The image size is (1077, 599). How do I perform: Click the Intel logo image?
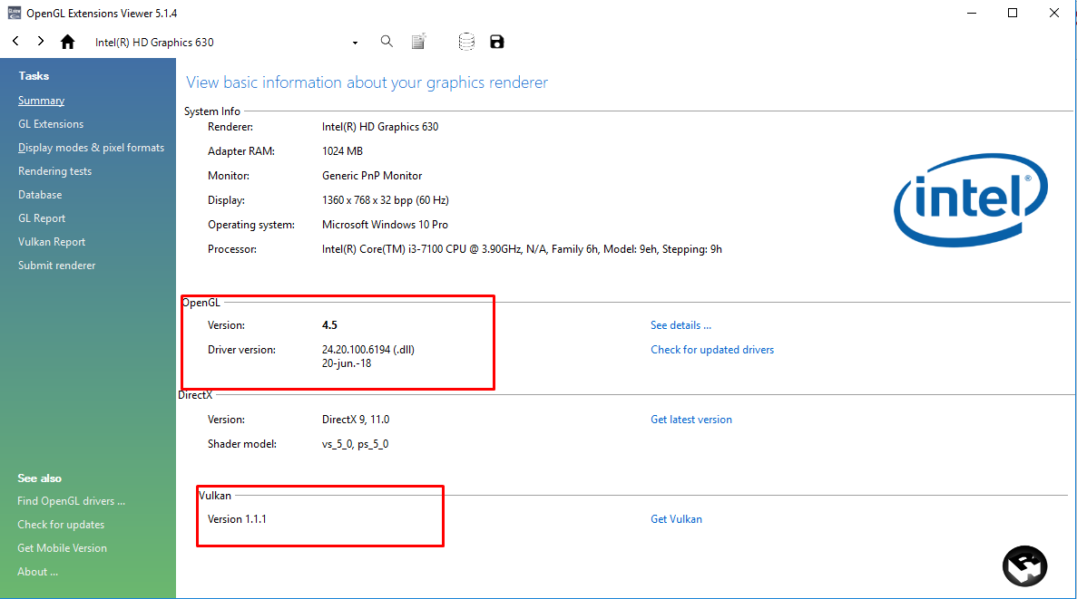point(970,199)
